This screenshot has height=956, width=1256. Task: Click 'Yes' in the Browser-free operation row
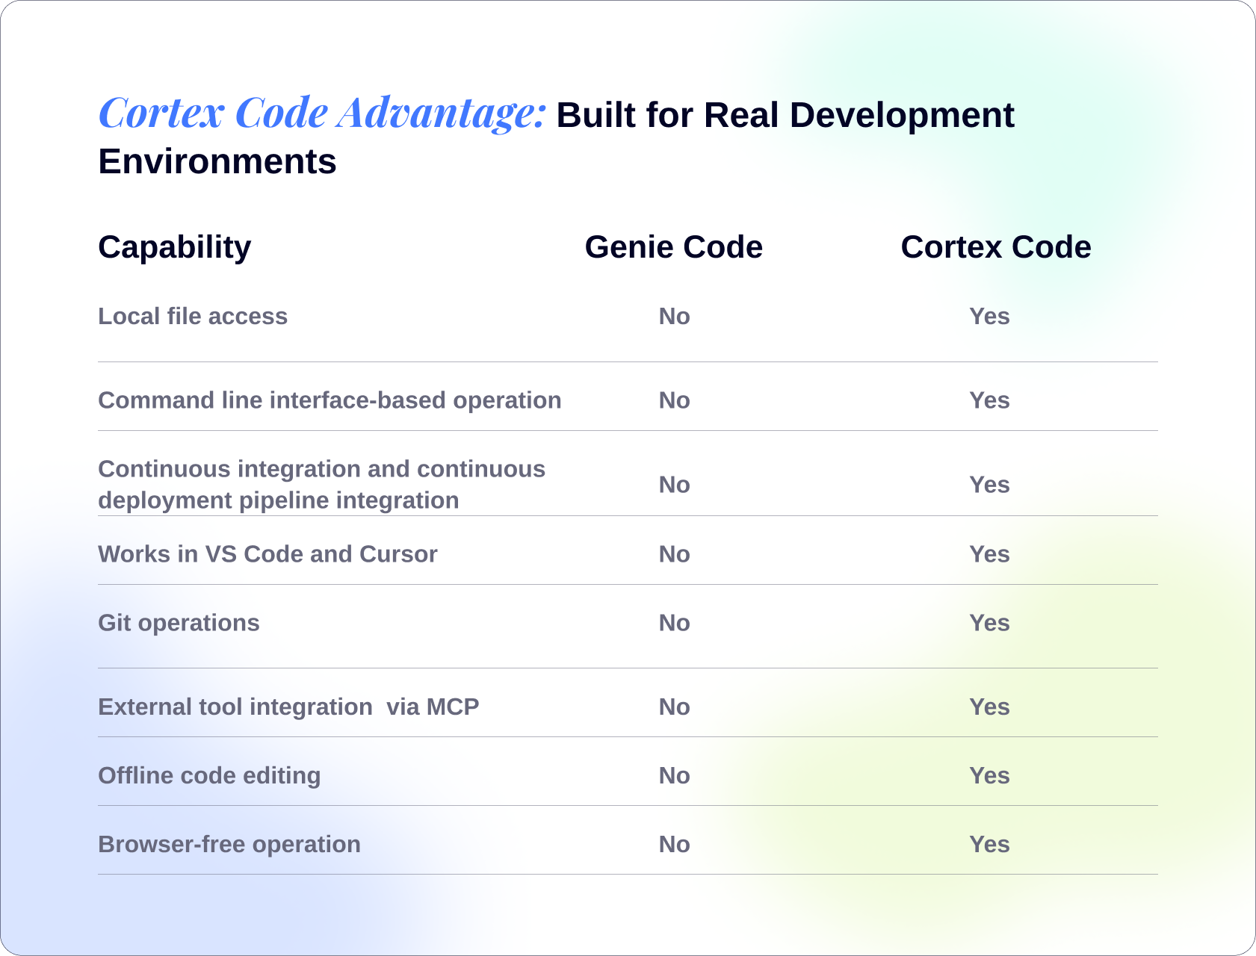(989, 844)
